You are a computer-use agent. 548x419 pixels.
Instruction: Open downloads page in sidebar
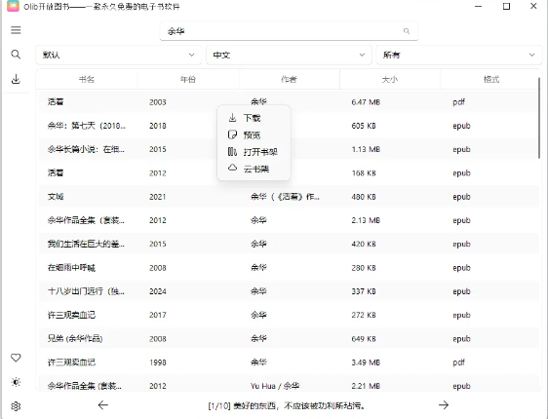[16, 79]
